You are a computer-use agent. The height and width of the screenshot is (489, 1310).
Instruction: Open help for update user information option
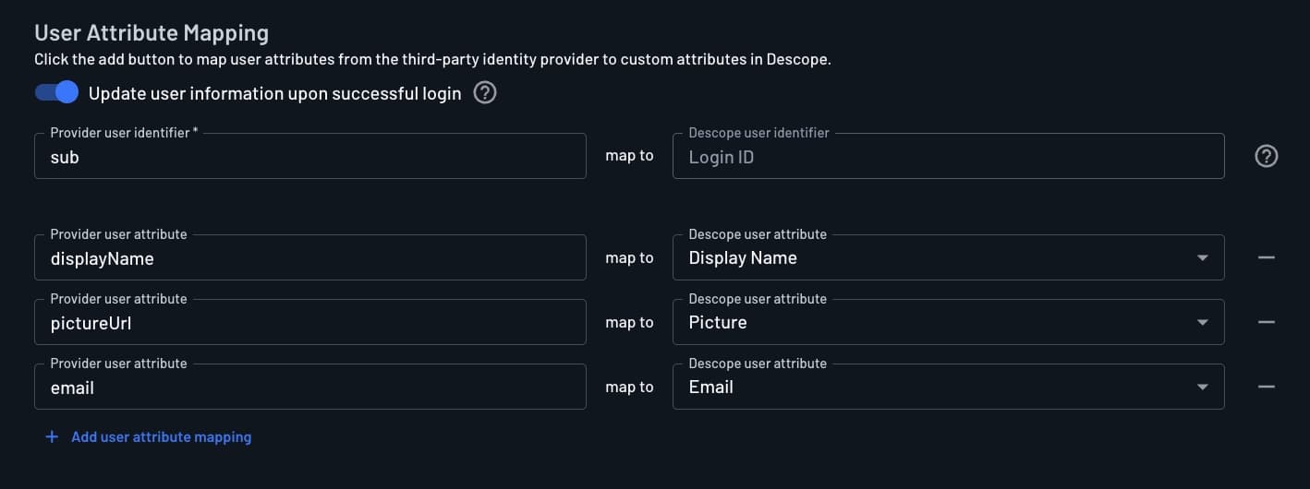pyautogui.click(x=485, y=93)
